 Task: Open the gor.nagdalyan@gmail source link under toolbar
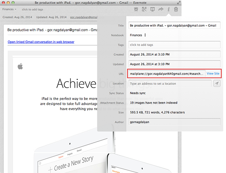84,17
